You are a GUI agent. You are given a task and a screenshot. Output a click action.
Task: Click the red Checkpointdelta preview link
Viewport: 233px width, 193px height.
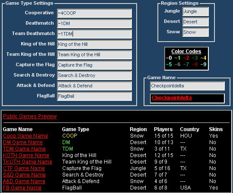coord(172,98)
